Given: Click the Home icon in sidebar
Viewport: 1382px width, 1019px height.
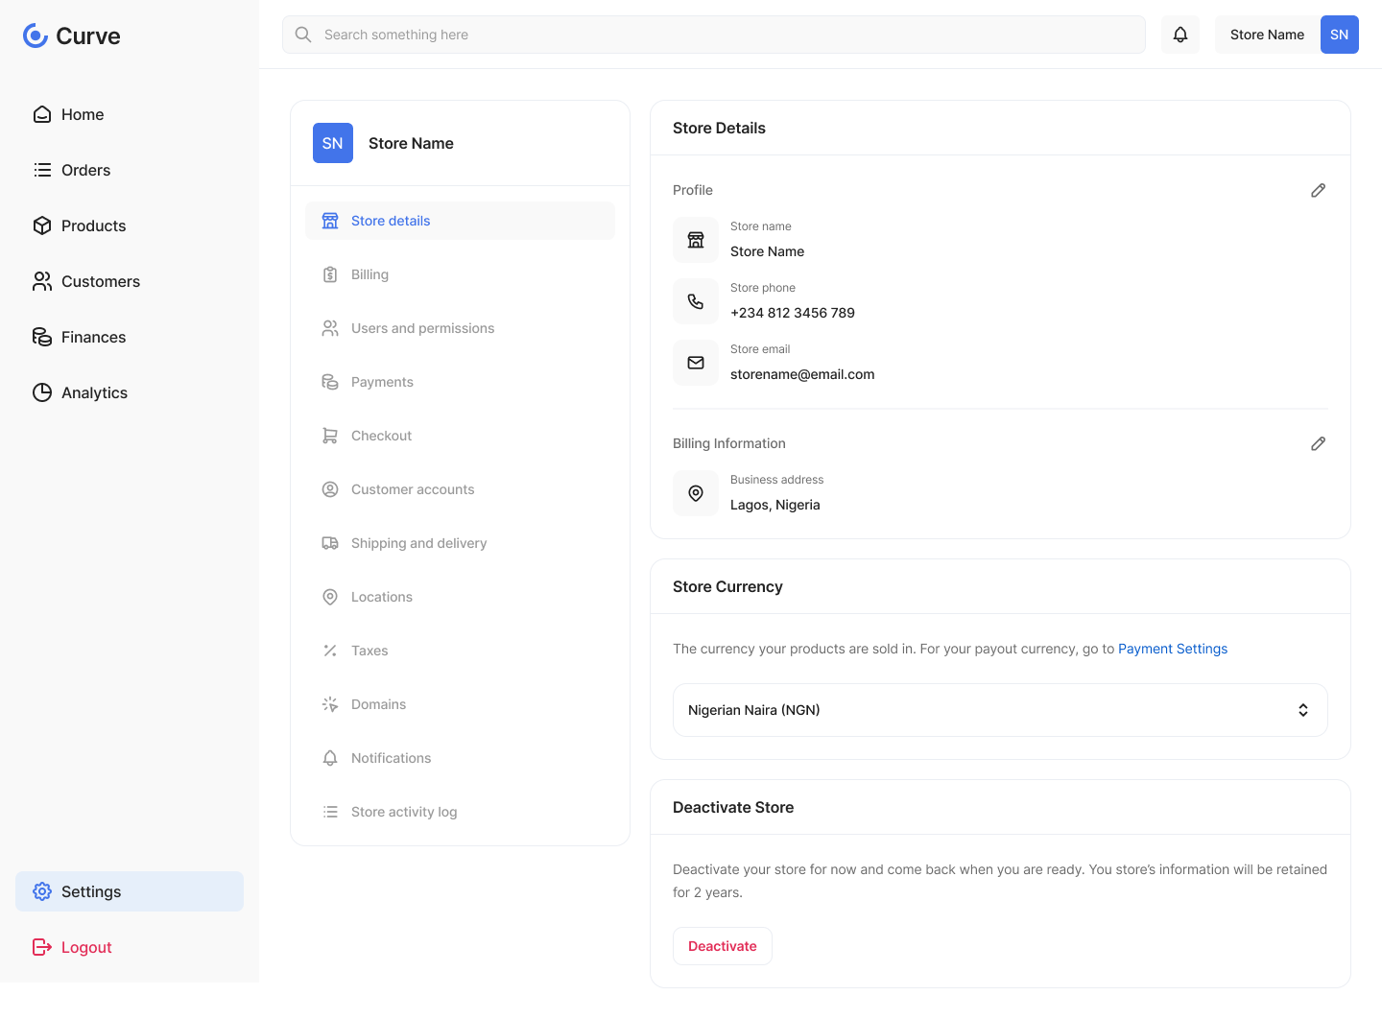Looking at the screenshot, I should (42, 114).
